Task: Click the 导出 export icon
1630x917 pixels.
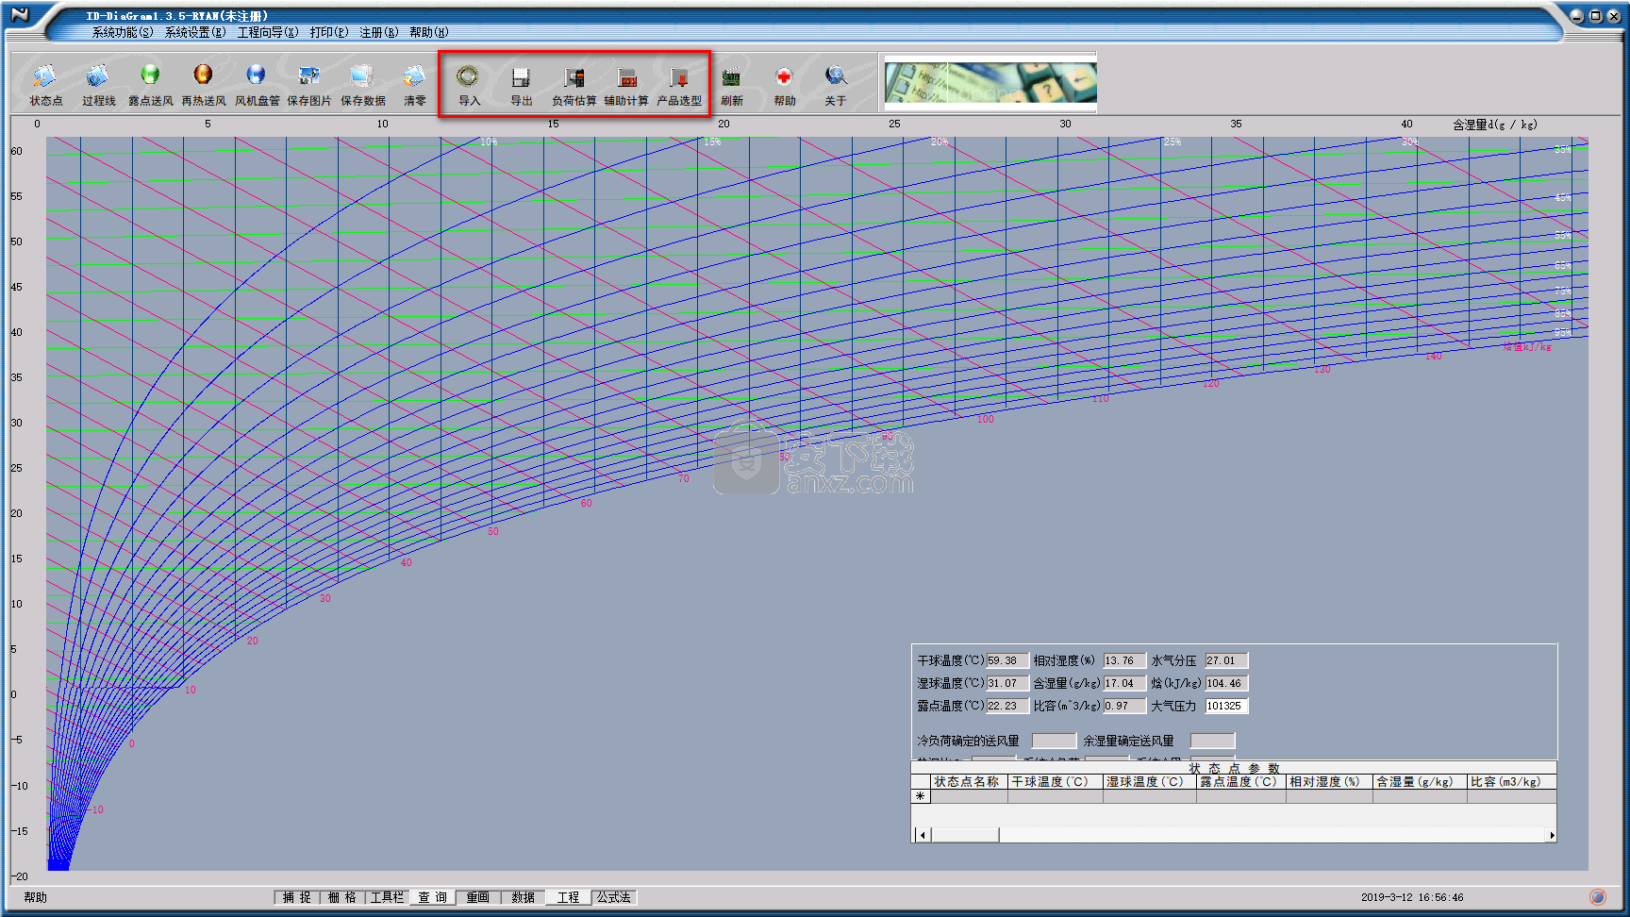Action: click(x=522, y=84)
